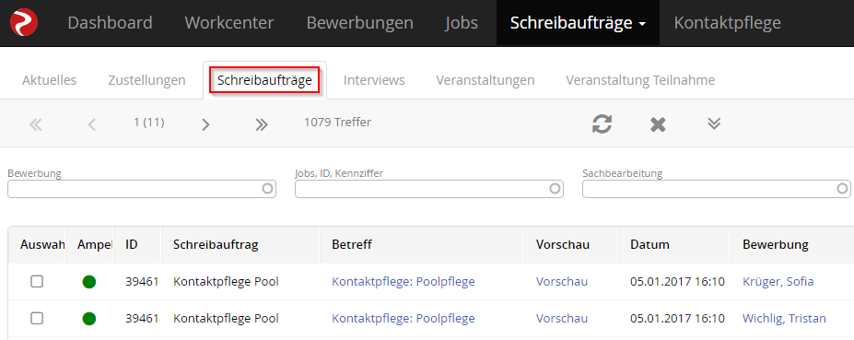Open Vorschau link for Krüger row
The width and height of the screenshot is (854, 340).
pos(562,282)
